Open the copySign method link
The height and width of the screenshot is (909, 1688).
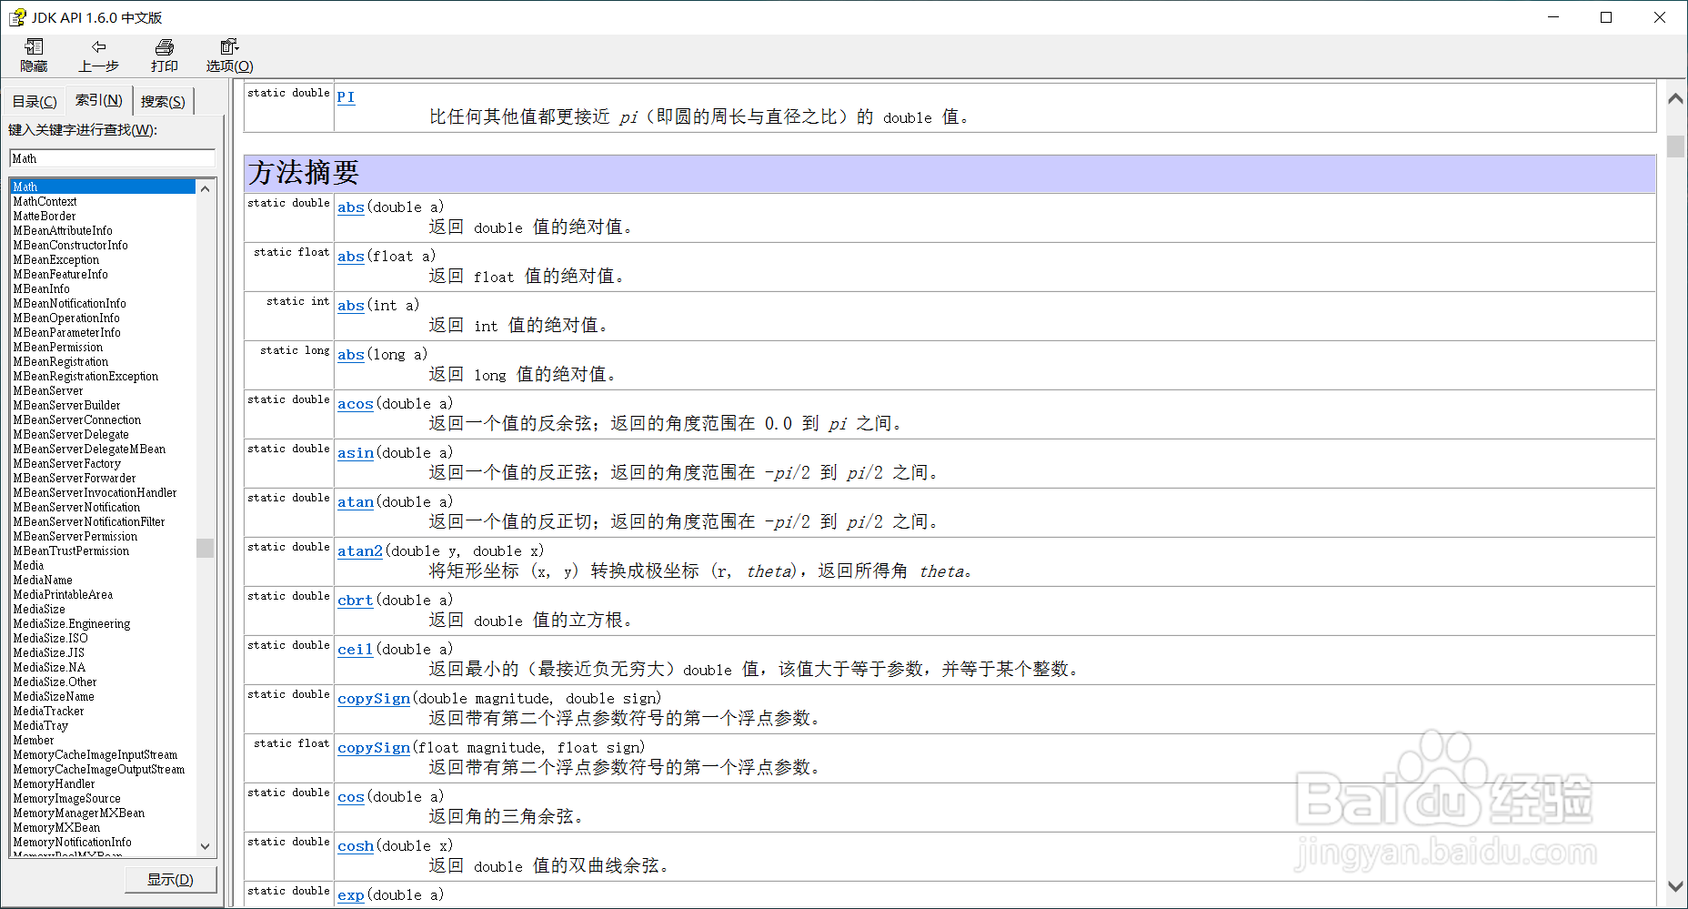point(373,698)
